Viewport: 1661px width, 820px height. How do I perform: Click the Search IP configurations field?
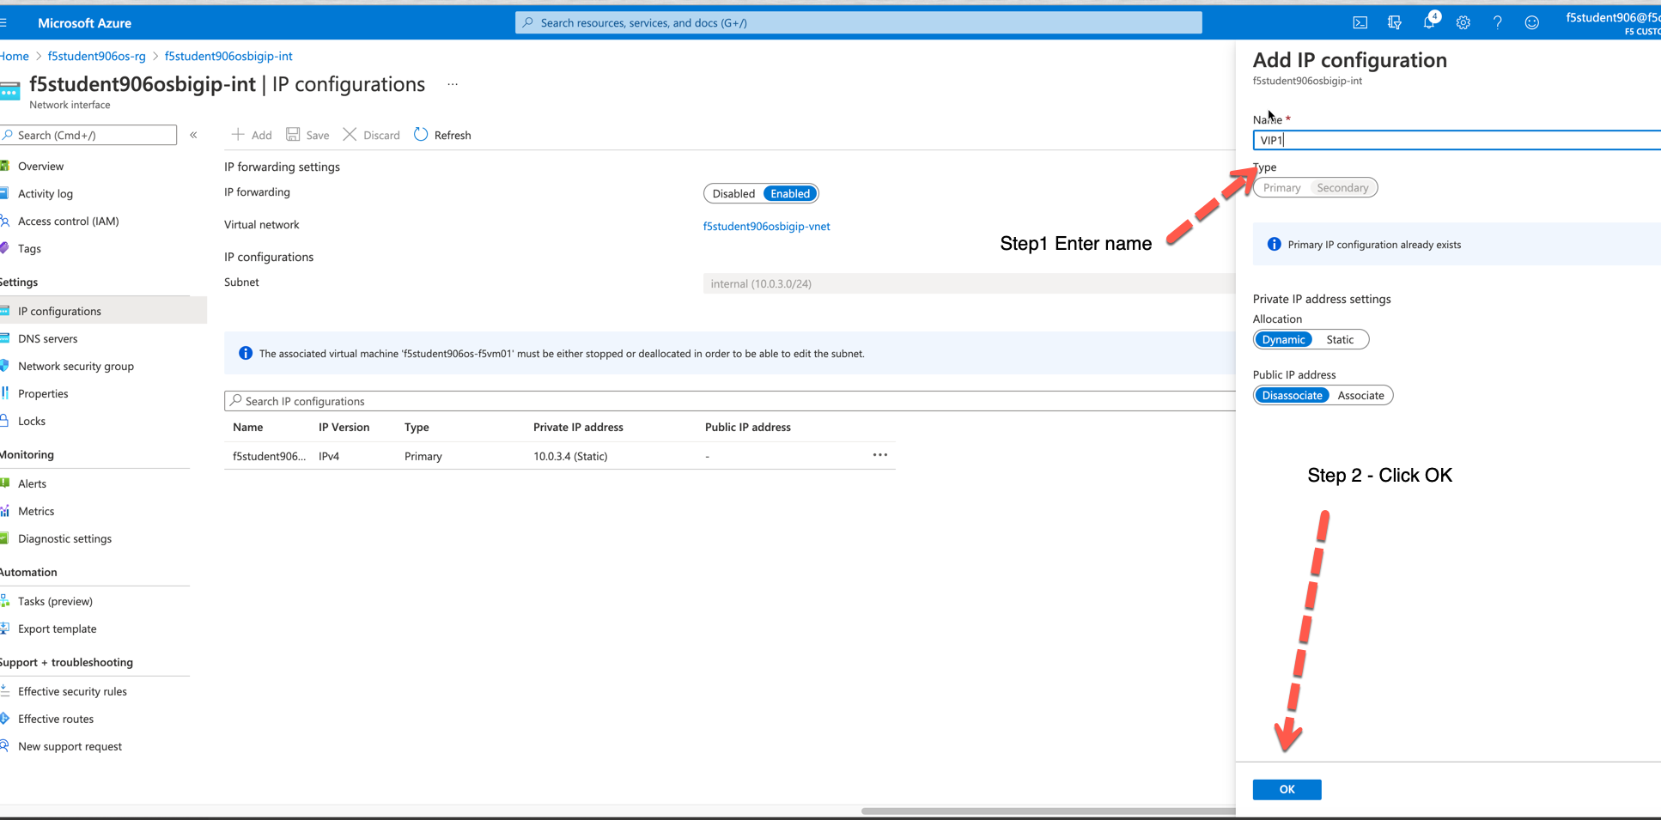[730, 401]
